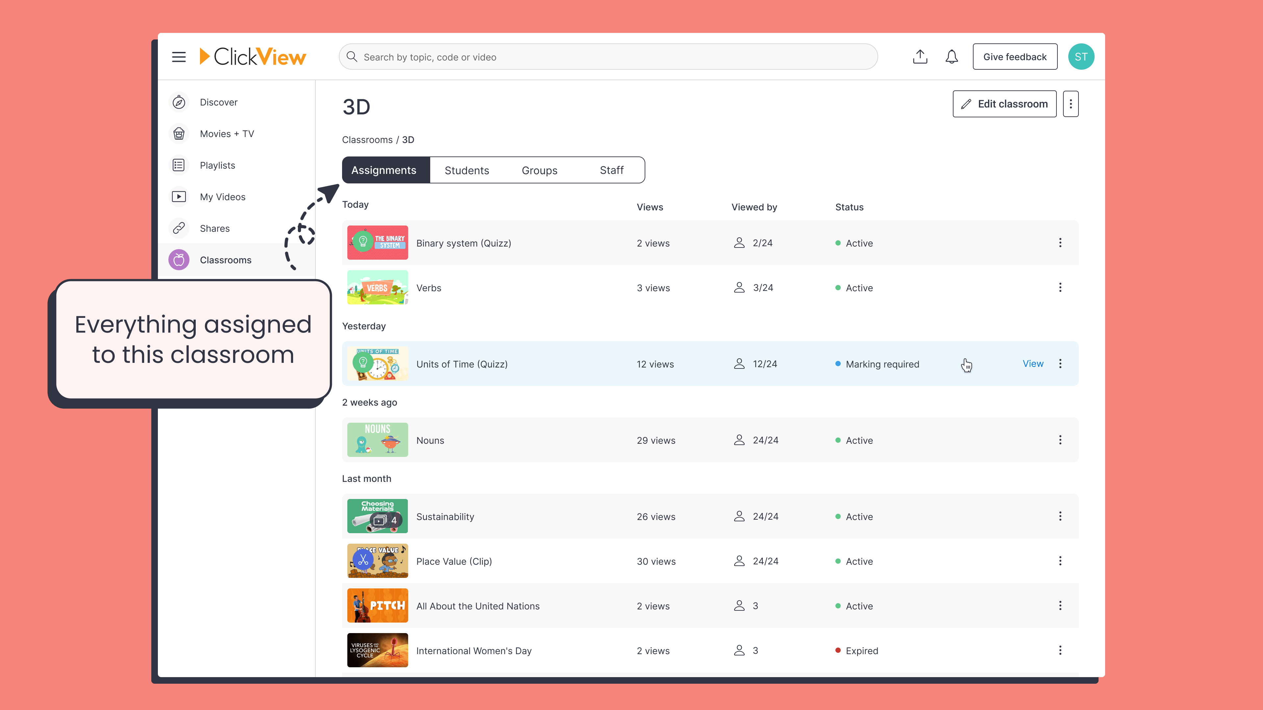Open classroom more options menu
1263x710 pixels.
[x=1070, y=104]
